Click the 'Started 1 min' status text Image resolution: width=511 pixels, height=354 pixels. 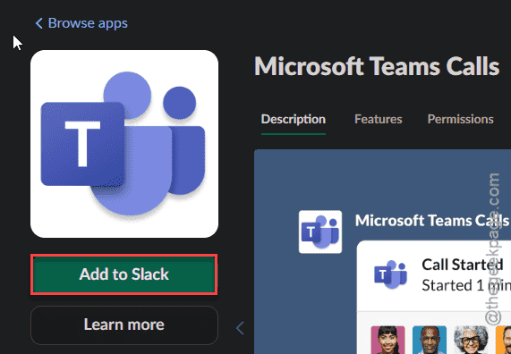click(466, 285)
